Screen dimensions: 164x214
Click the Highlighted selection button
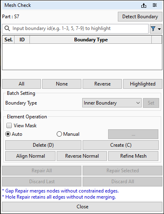[x=143, y=84]
